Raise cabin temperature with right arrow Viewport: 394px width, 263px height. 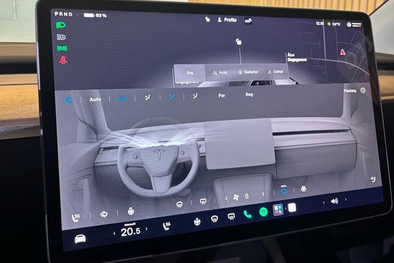(x=147, y=229)
